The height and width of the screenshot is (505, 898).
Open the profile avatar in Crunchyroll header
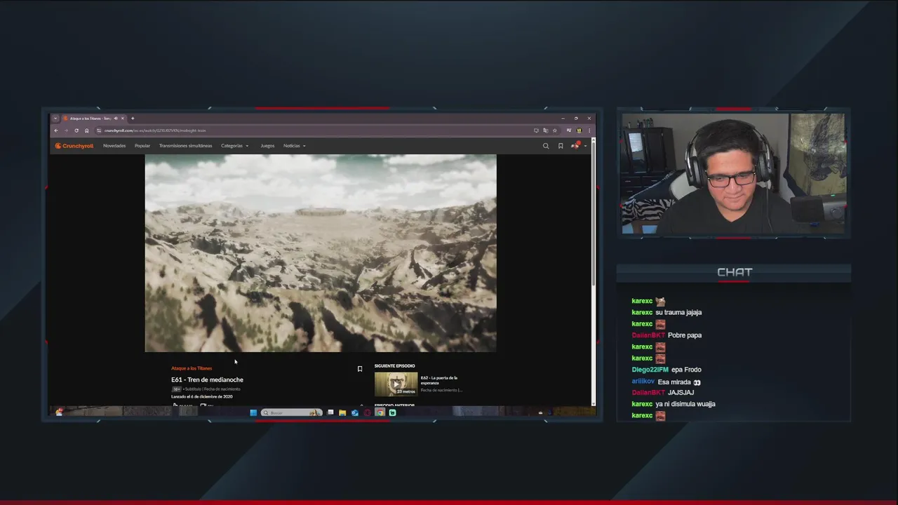[x=575, y=145]
